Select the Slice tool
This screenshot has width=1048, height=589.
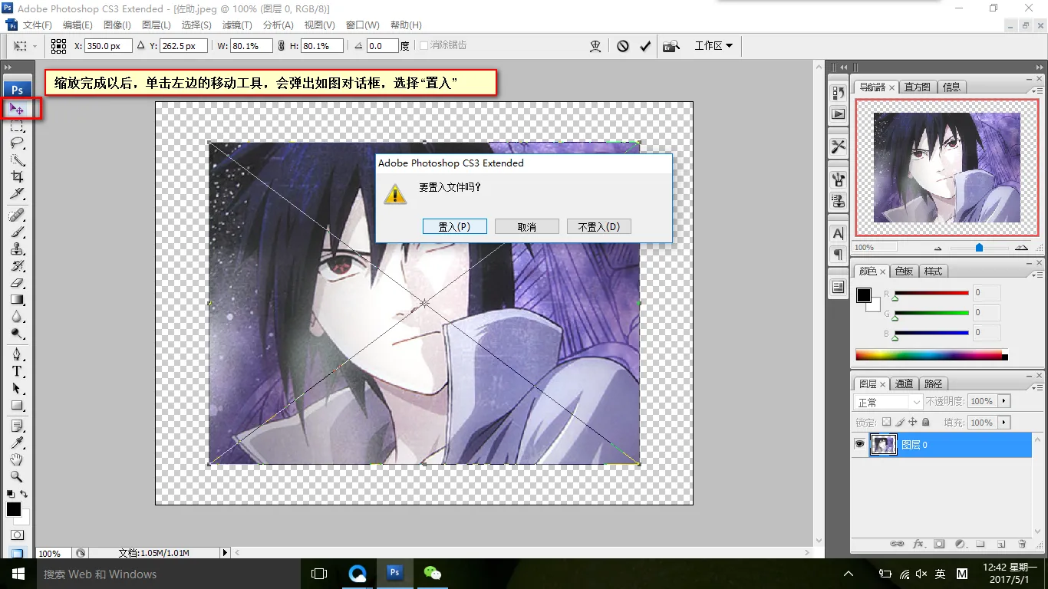[x=17, y=193]
